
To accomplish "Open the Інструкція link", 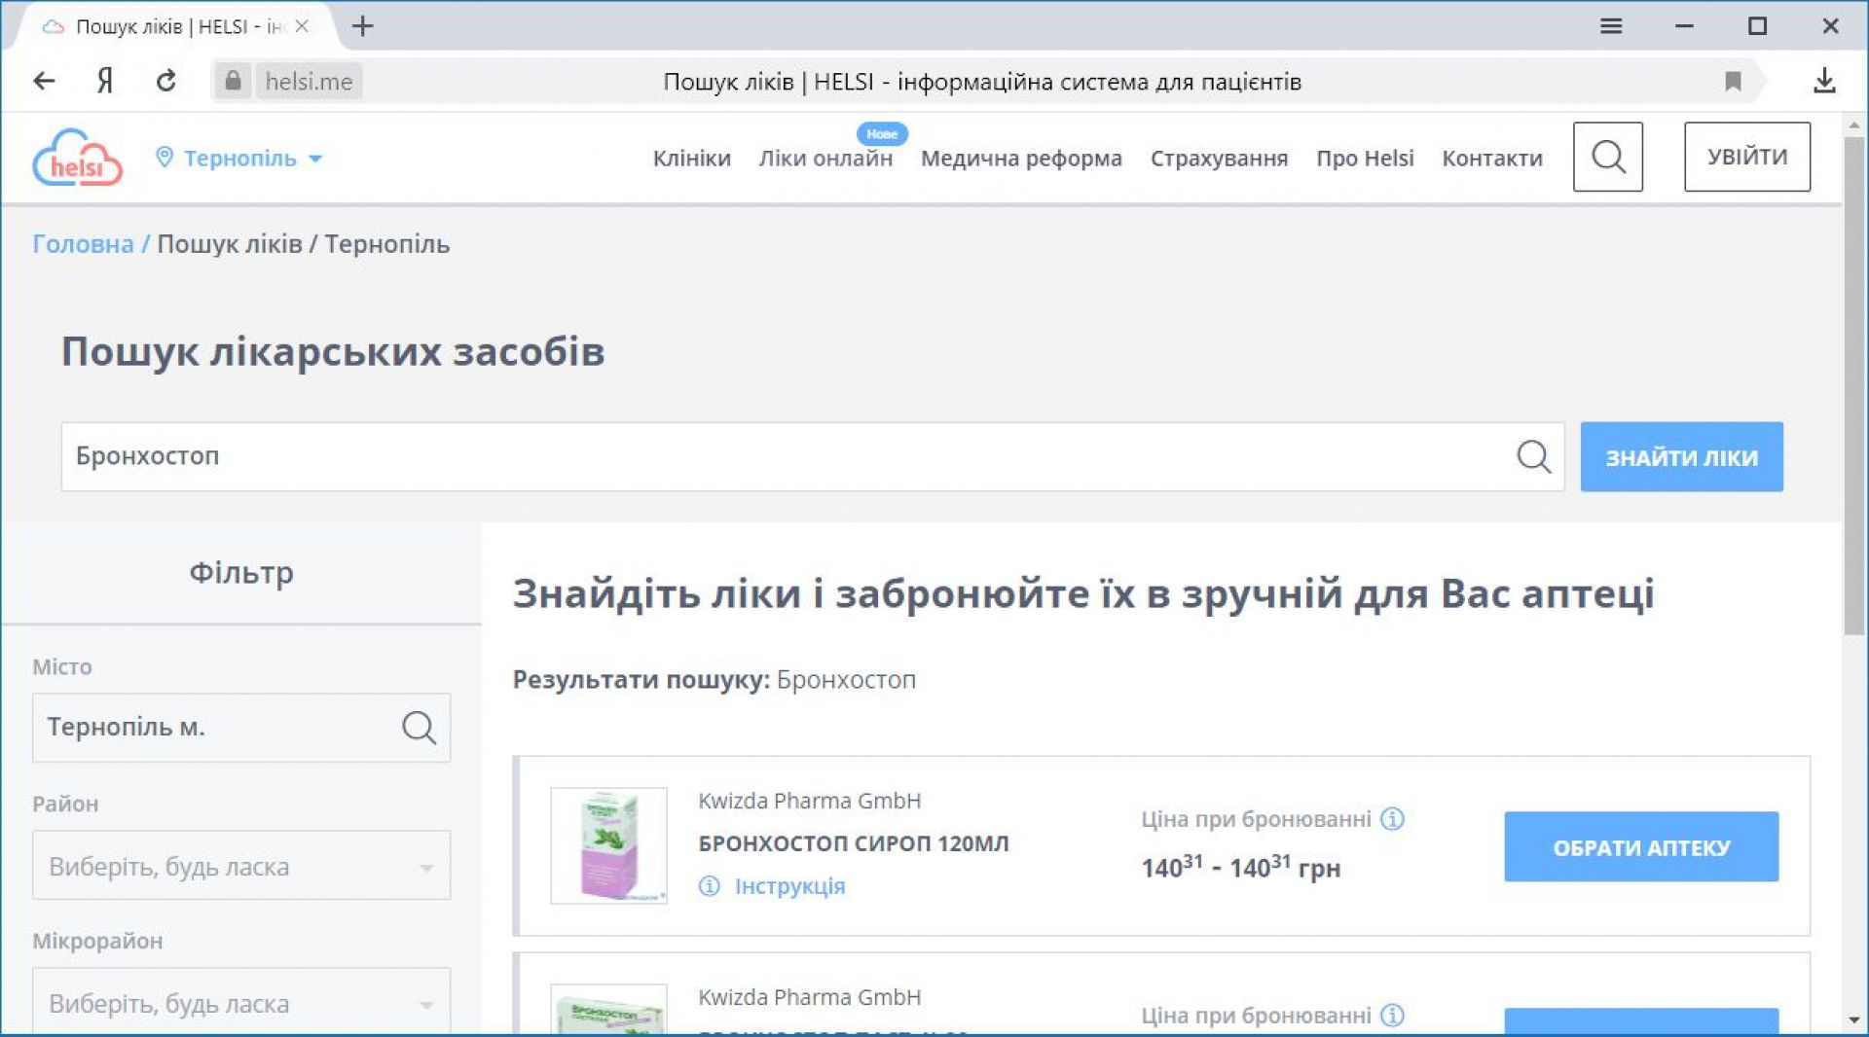I will [x=789, y=886].
